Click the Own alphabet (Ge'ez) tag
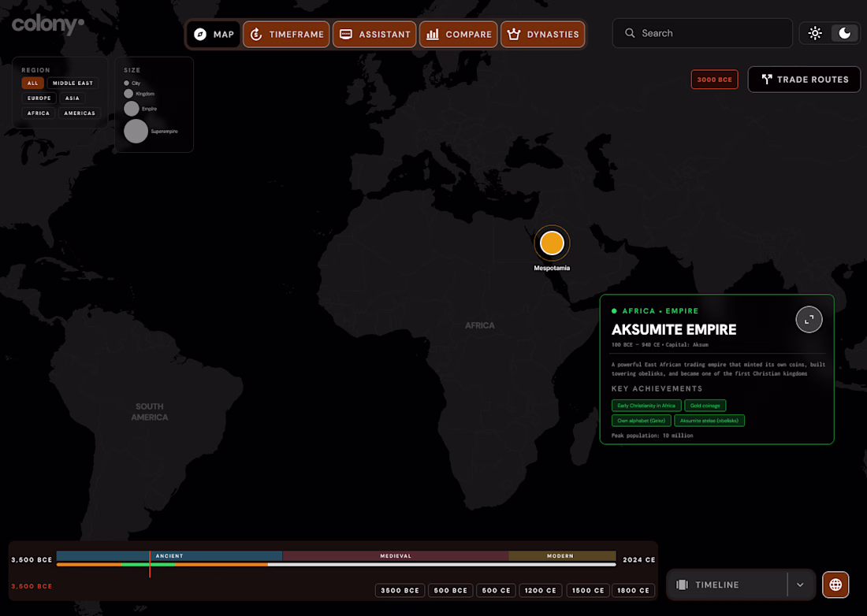 (x=642, y=421)
